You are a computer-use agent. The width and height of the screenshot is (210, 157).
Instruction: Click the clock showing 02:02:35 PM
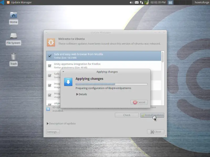click(x=158, y=2)
